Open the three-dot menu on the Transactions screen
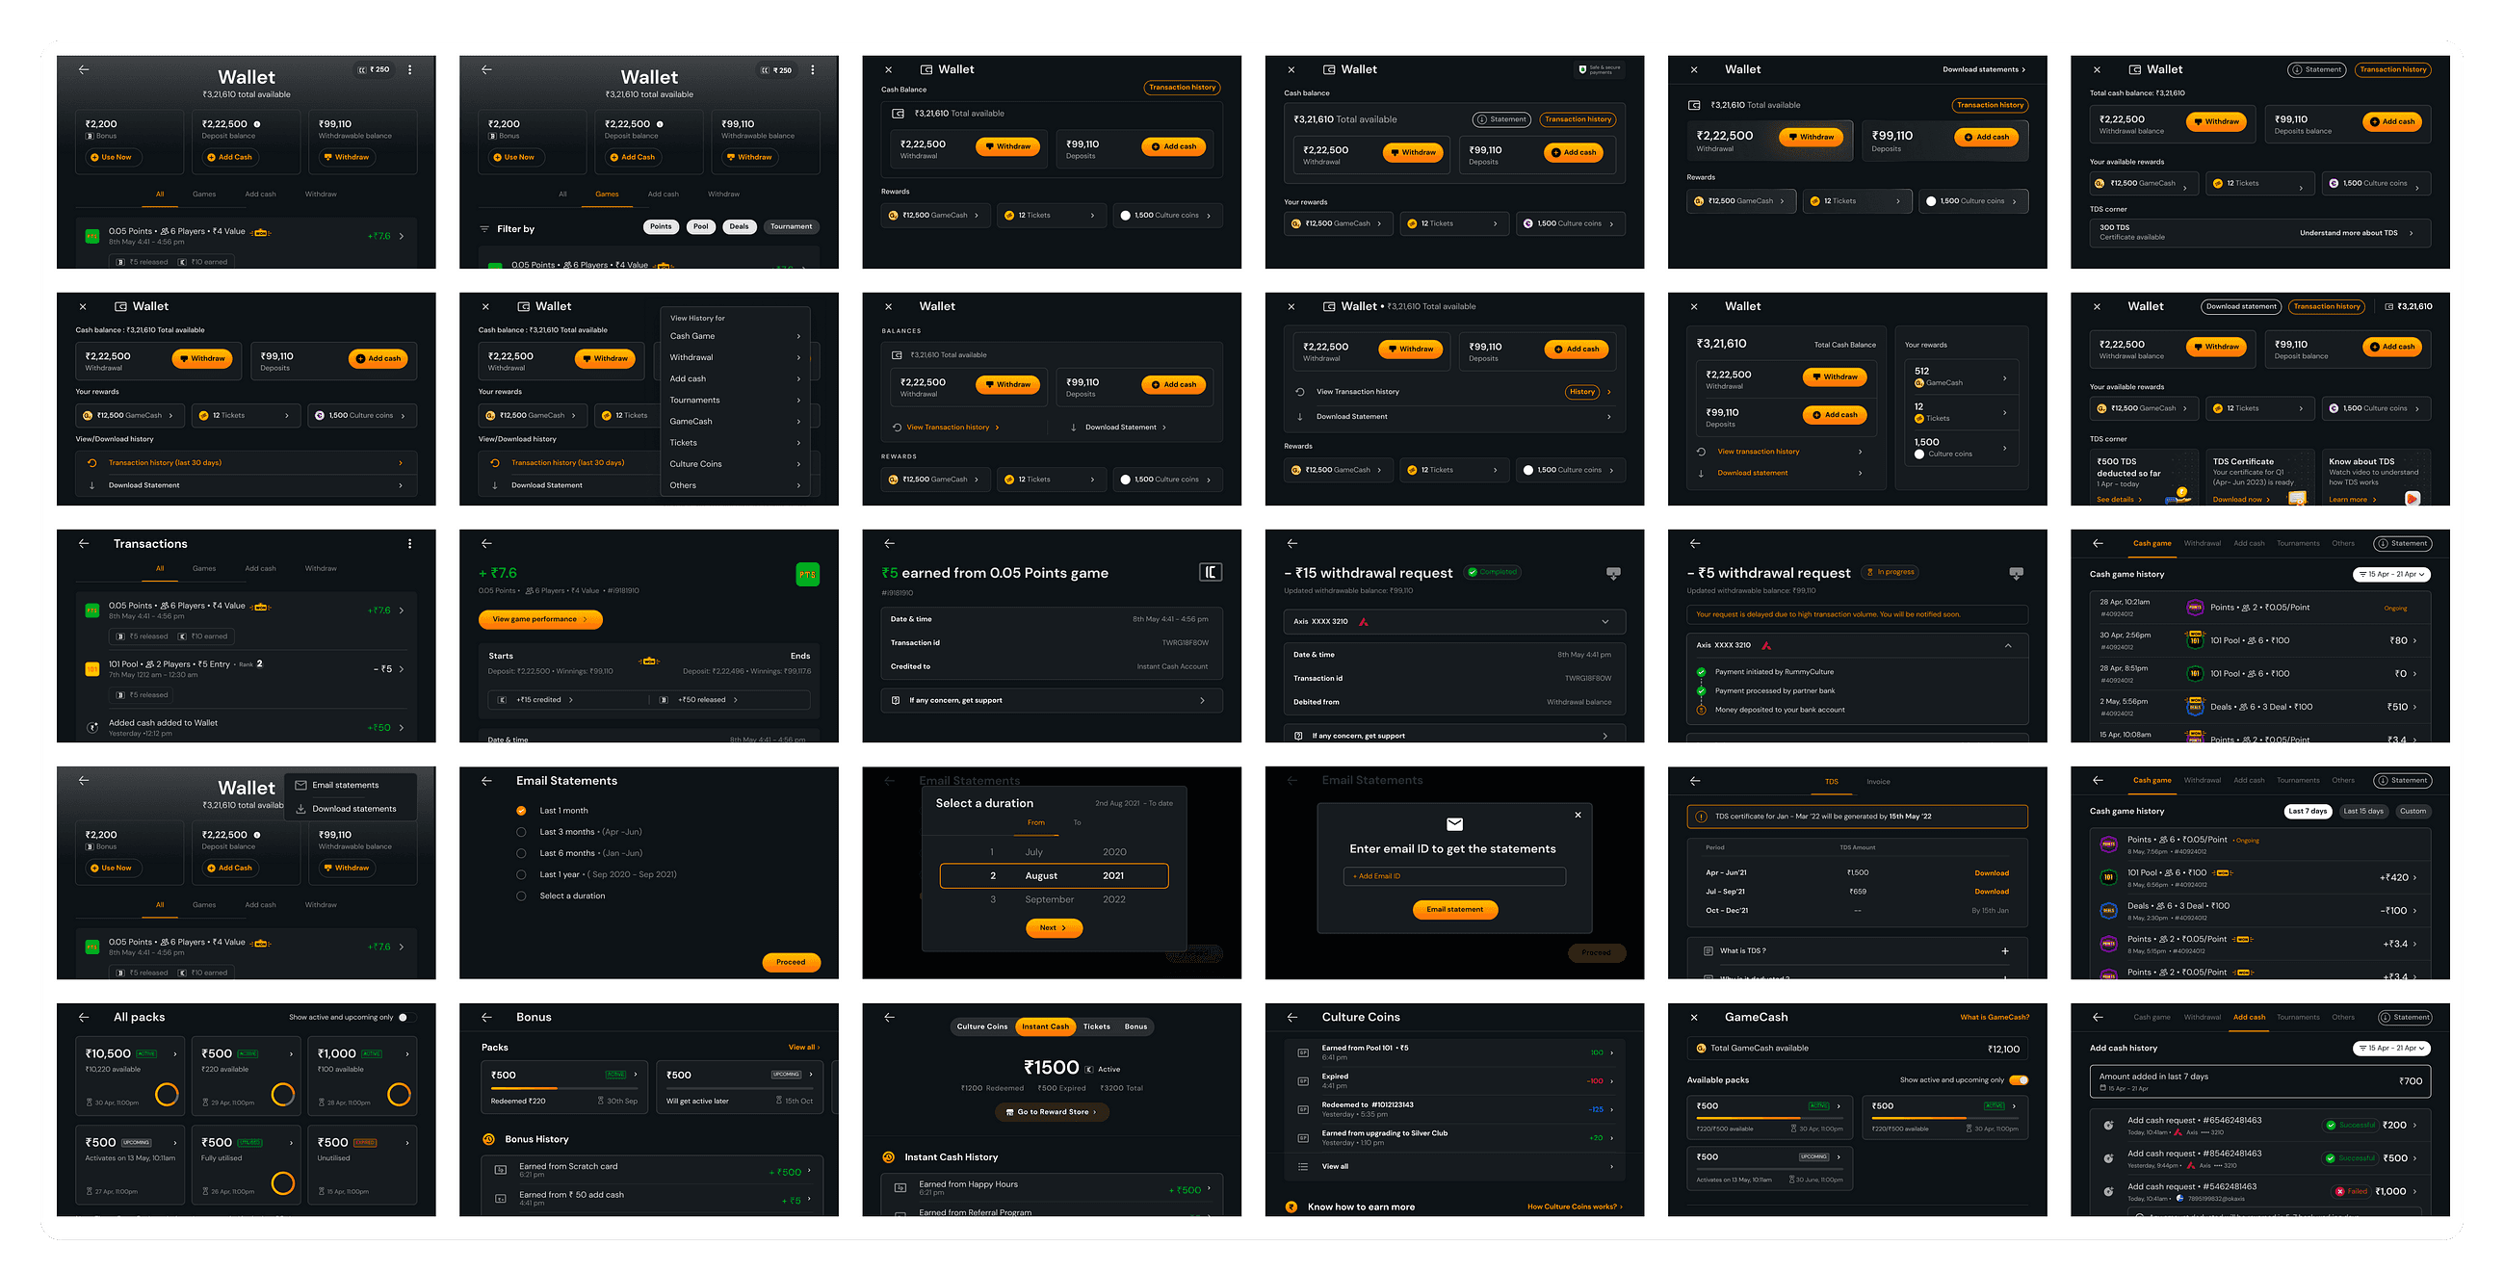This screenshot has height=1272, width=2504. (x=409, y=544)
